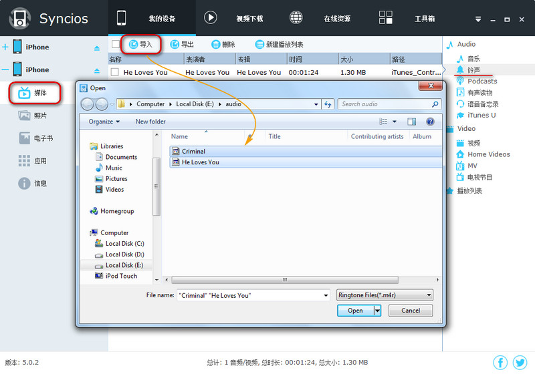Screen dimensions: 535x374
Task: Select iTunes U category
Action: tap(476, 115)
